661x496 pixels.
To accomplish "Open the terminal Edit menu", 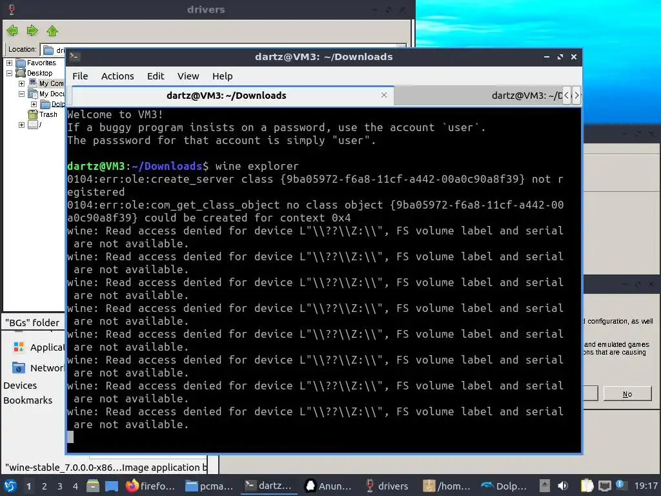I will (x=156, y=76).
